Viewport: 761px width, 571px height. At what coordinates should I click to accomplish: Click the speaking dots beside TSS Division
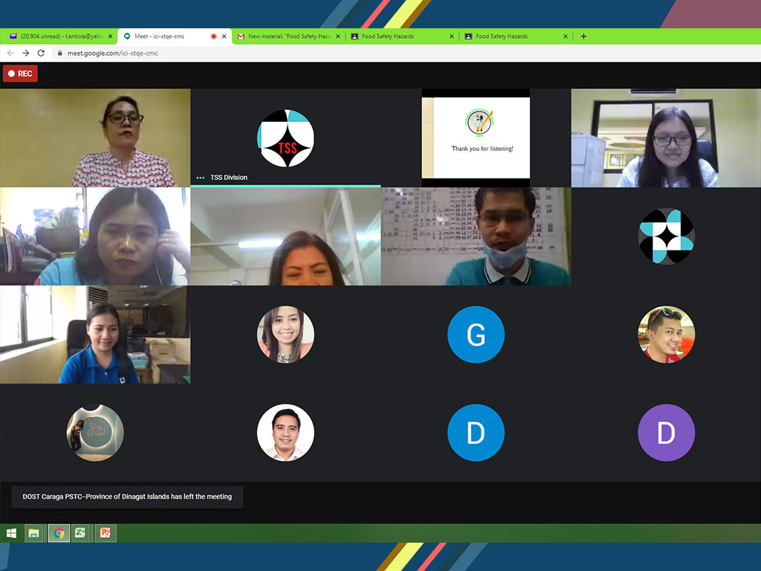[200, 178]
